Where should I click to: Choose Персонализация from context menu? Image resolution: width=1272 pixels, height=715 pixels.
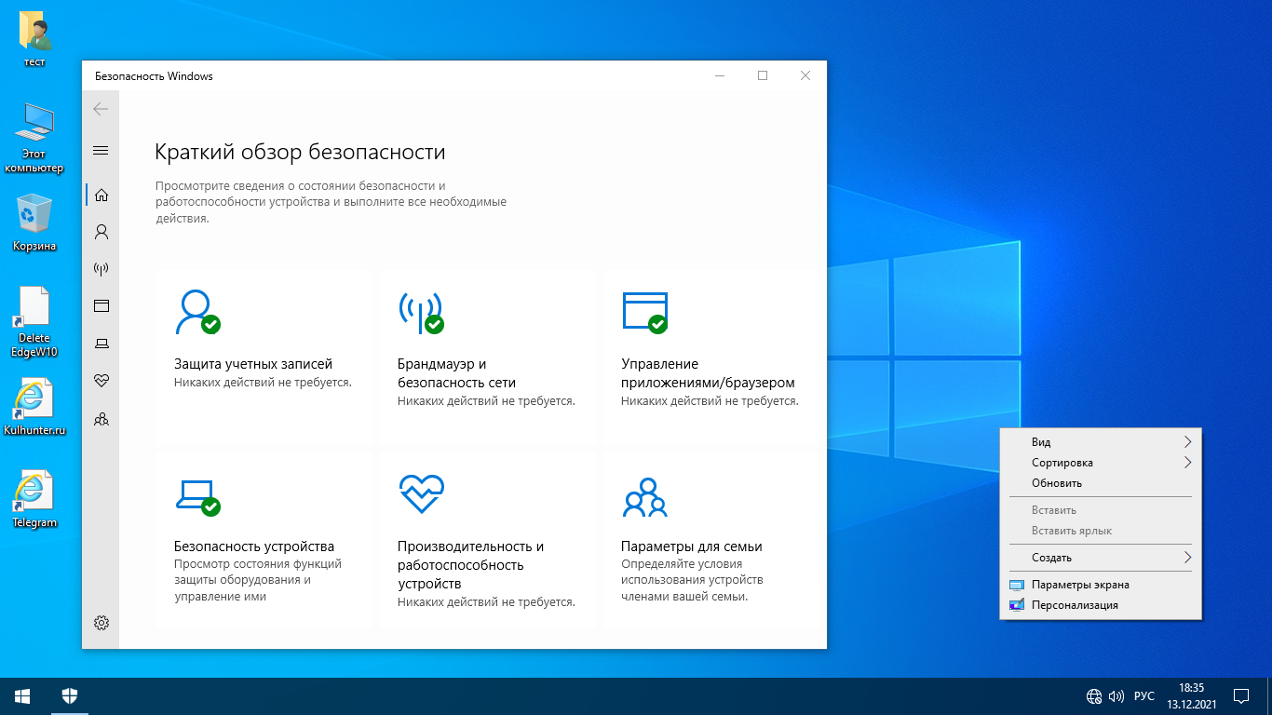coord(1075,605)
